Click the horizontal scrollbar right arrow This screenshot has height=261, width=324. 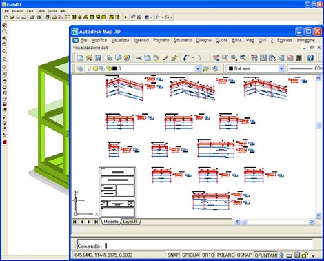312,222
